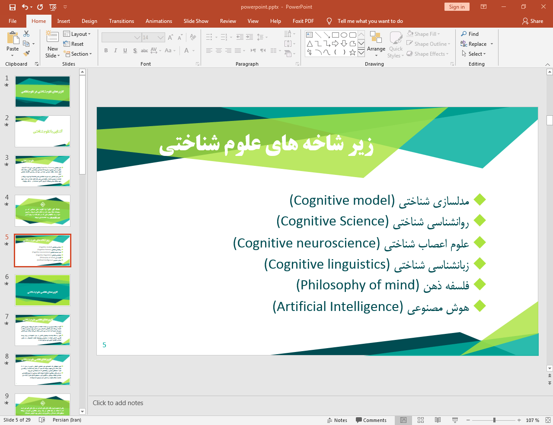The height and width of the screenshot is (425, 553).
Task: Click the Undo arrow icon
Action: 25,7
